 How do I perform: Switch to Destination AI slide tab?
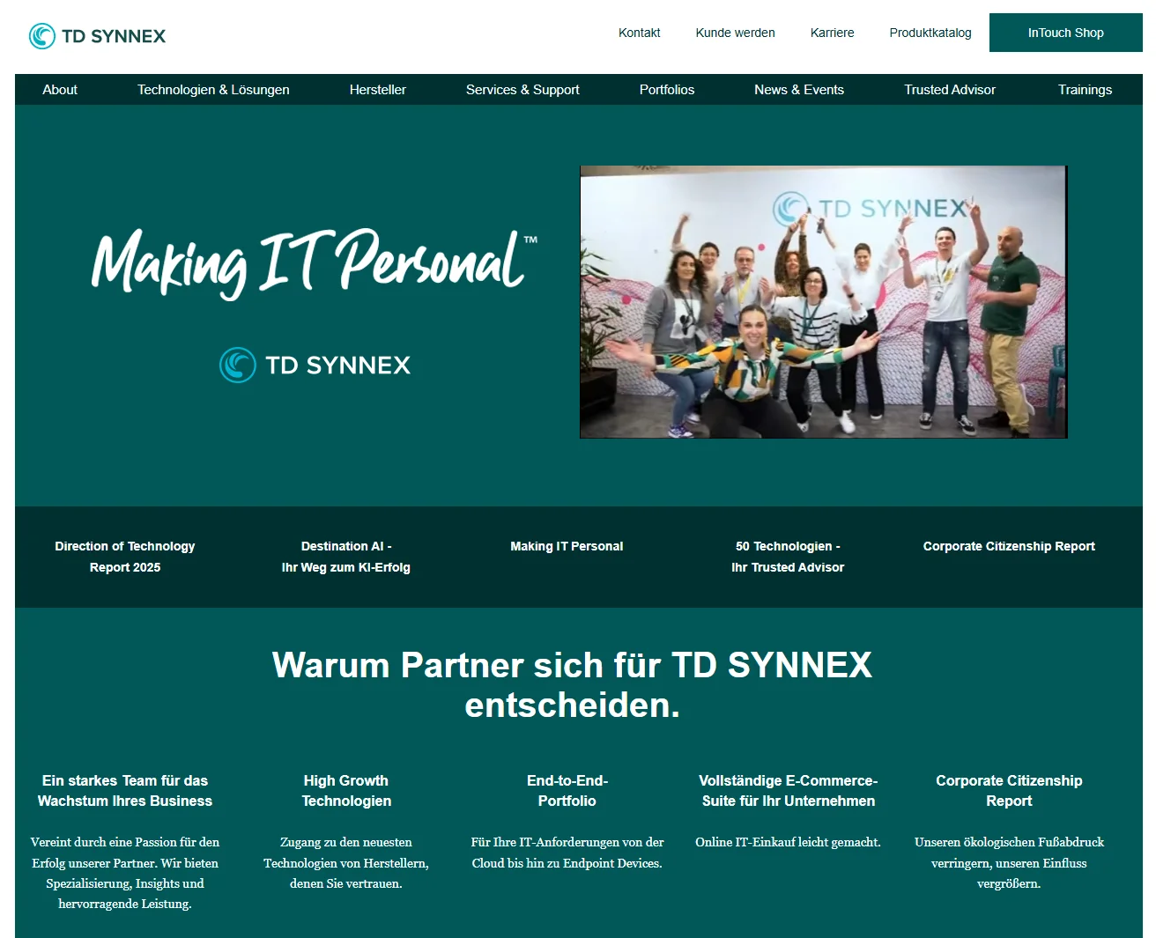click(345, 557)
